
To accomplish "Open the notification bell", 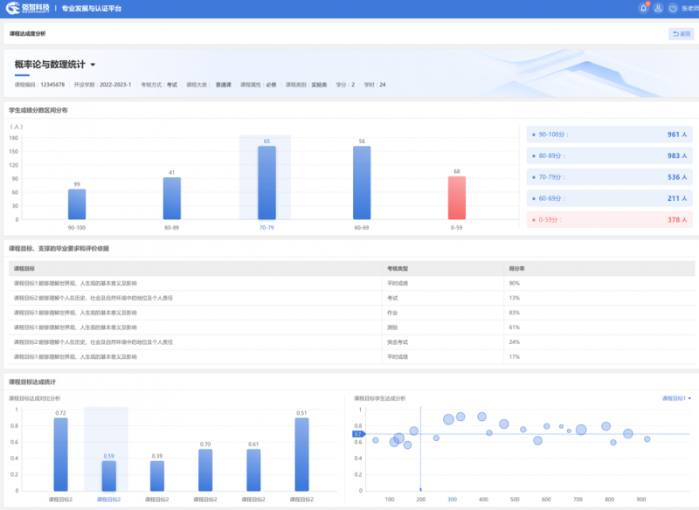I will [643, 8].
